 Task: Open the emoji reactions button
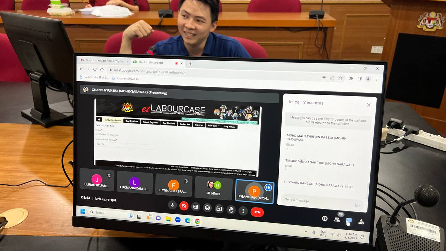coord(207,208)
